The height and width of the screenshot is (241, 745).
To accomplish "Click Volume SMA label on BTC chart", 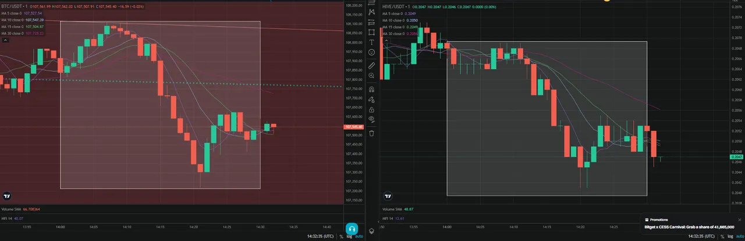I will coord(10,209).
